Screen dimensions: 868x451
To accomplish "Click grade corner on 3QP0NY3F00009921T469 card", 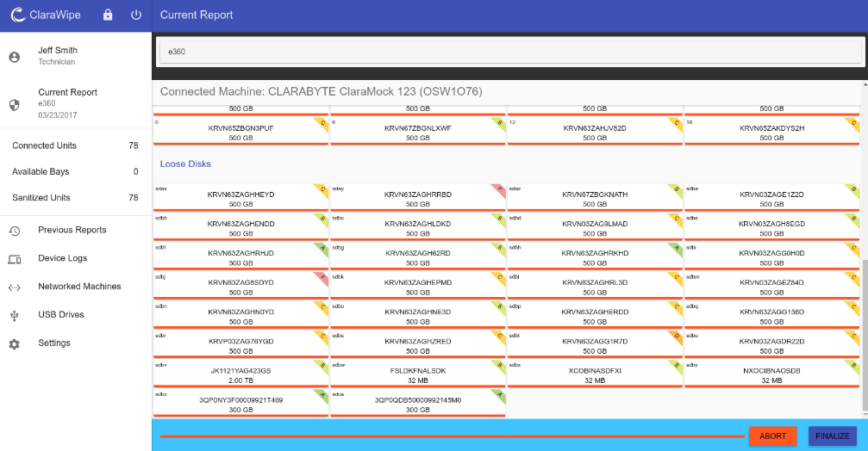I will point(322,394).
